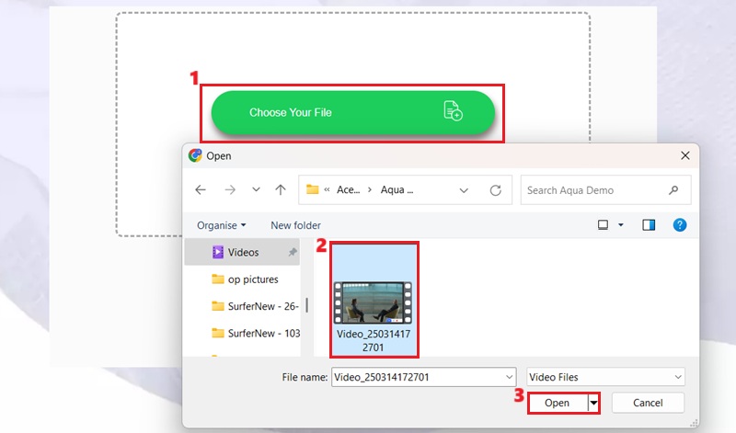Select Videos in the navigation pane
Screen dimensions: 736x433
tap(242, 252)
